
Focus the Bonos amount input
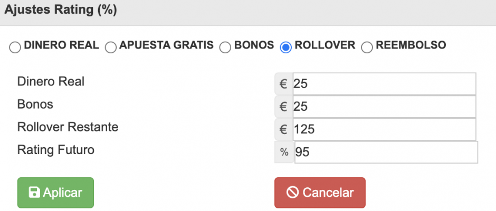(x=384, y=107)
